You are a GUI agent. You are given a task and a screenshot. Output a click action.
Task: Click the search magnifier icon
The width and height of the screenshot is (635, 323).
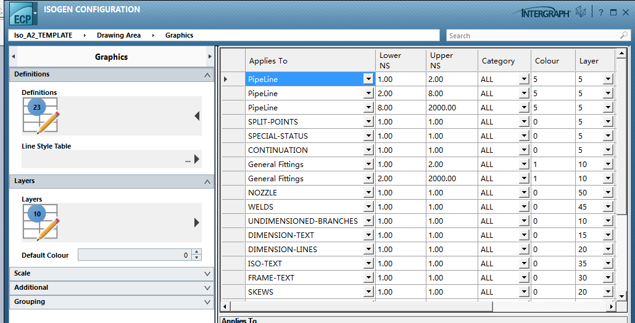pyautogui.click(x=624, y=35)
